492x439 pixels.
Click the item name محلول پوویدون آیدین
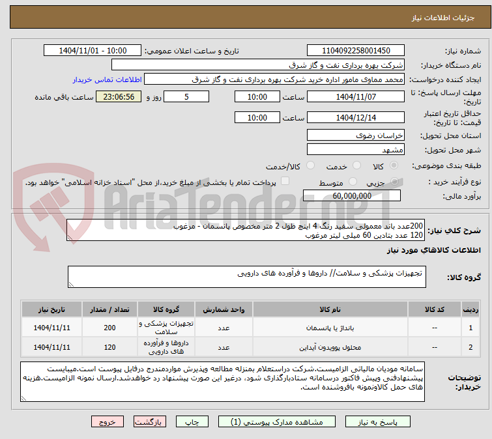330,347
